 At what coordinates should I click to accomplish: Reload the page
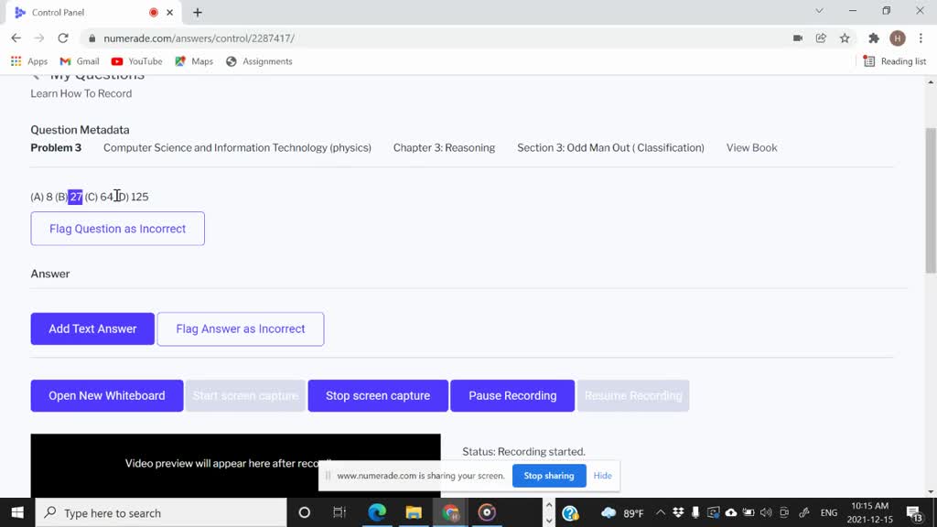click(63, 38)
